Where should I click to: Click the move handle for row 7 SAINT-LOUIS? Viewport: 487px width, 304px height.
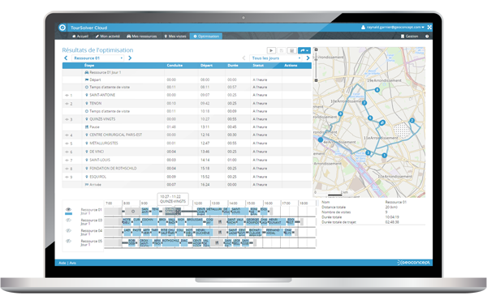[x=67, y=161]
